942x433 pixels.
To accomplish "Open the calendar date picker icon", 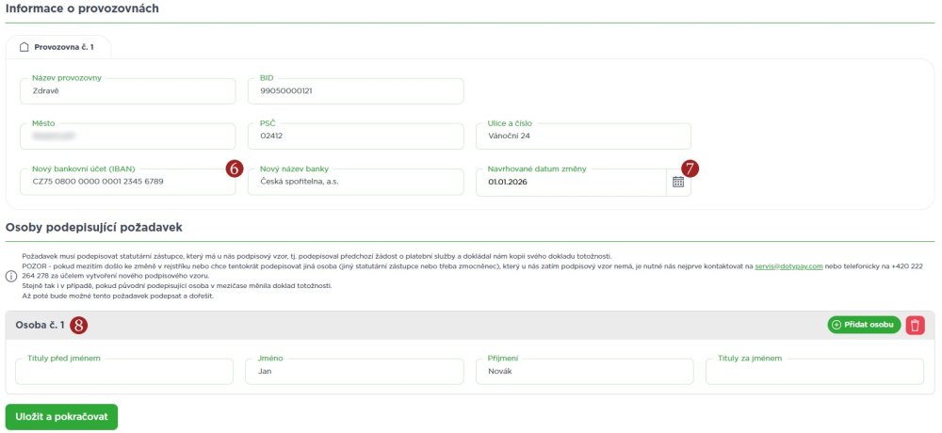I will (678, 182).
